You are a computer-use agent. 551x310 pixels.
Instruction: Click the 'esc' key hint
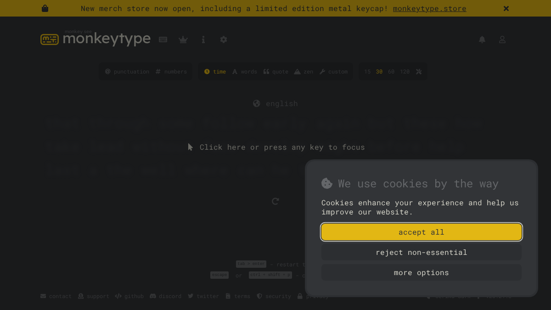point(219,275)
